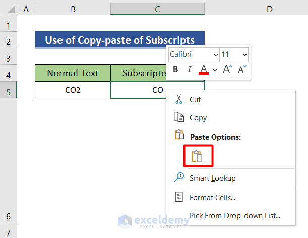Apply the red font color button
Image resolution: width=308 pixels, height=238 pixels.
click(x=204, y=69)
